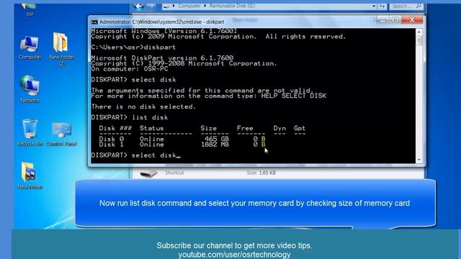Click the 'Shortcut' label in Explorer
461x259 pixels.
(x=174, y=173)
